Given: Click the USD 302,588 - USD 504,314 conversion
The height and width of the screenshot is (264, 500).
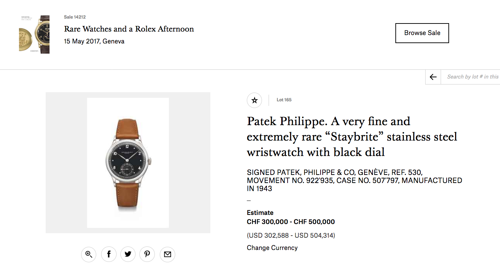Looking at the screenshot, I should 291,236.
